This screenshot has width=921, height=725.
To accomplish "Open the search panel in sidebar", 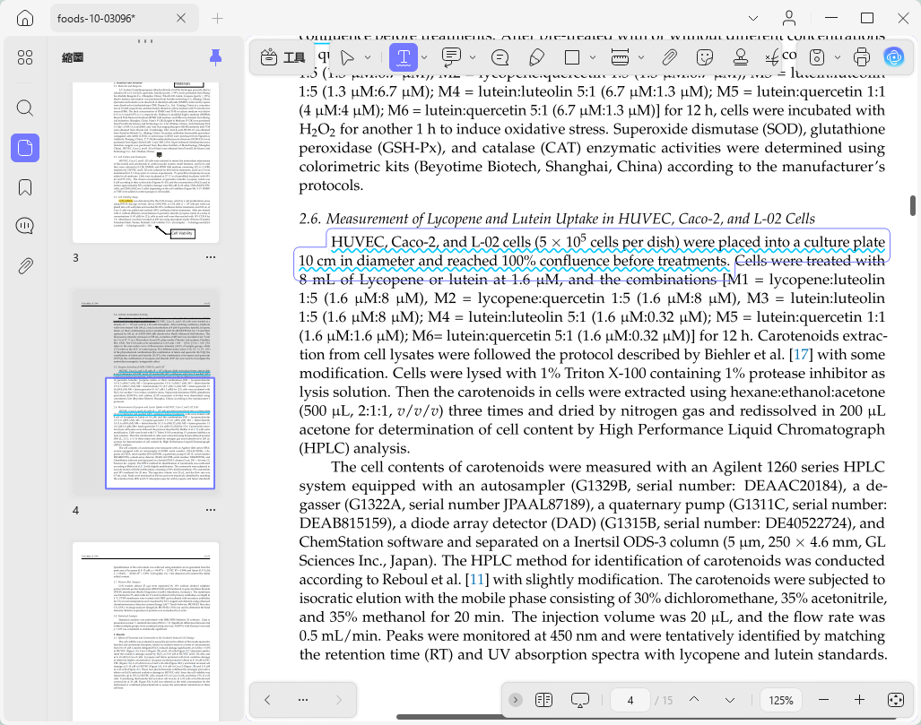I will click(x=25, y=108).
